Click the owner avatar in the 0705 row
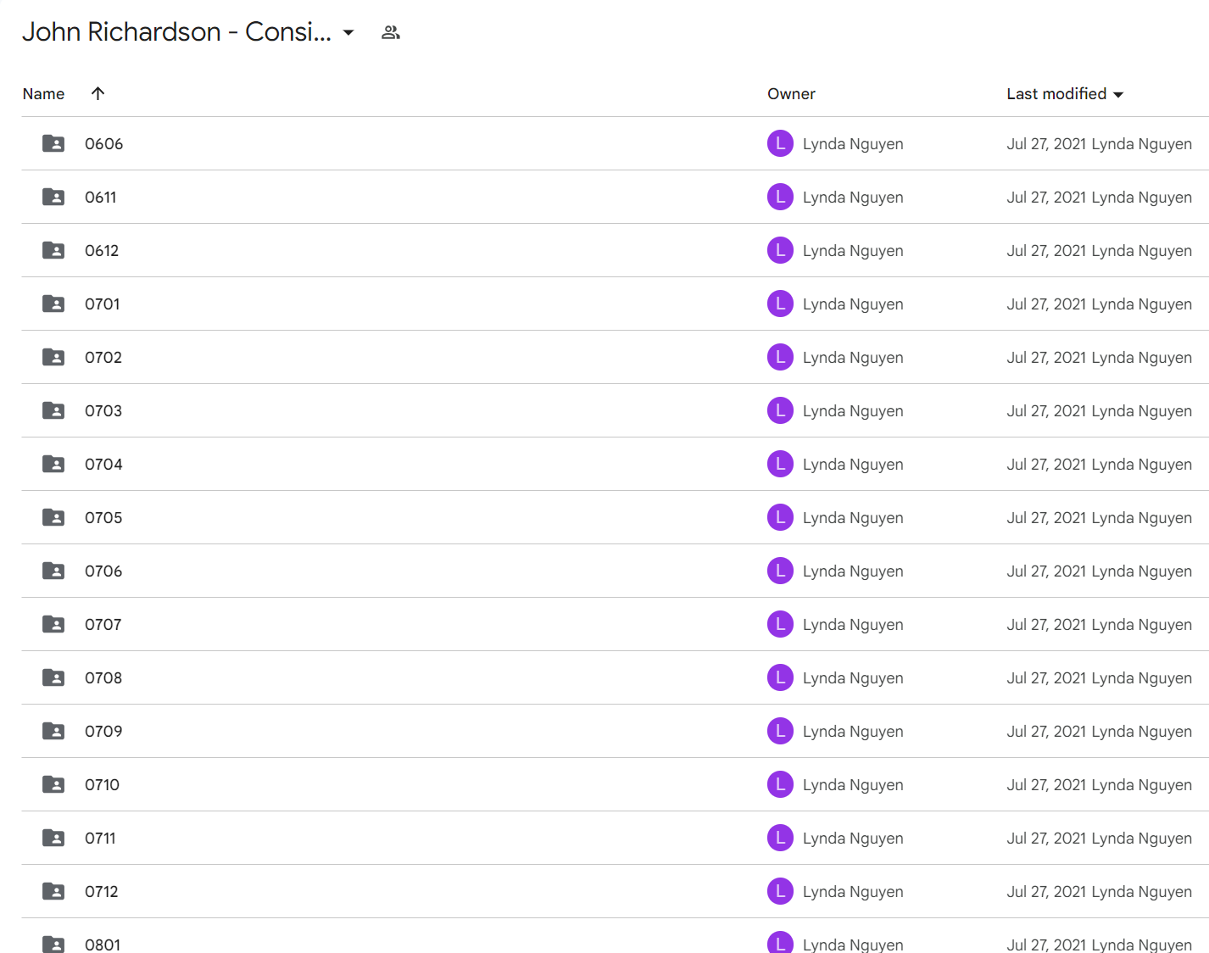Image resolution: width=1209 pixels, height=953 pixels. [x=780, y=517]
